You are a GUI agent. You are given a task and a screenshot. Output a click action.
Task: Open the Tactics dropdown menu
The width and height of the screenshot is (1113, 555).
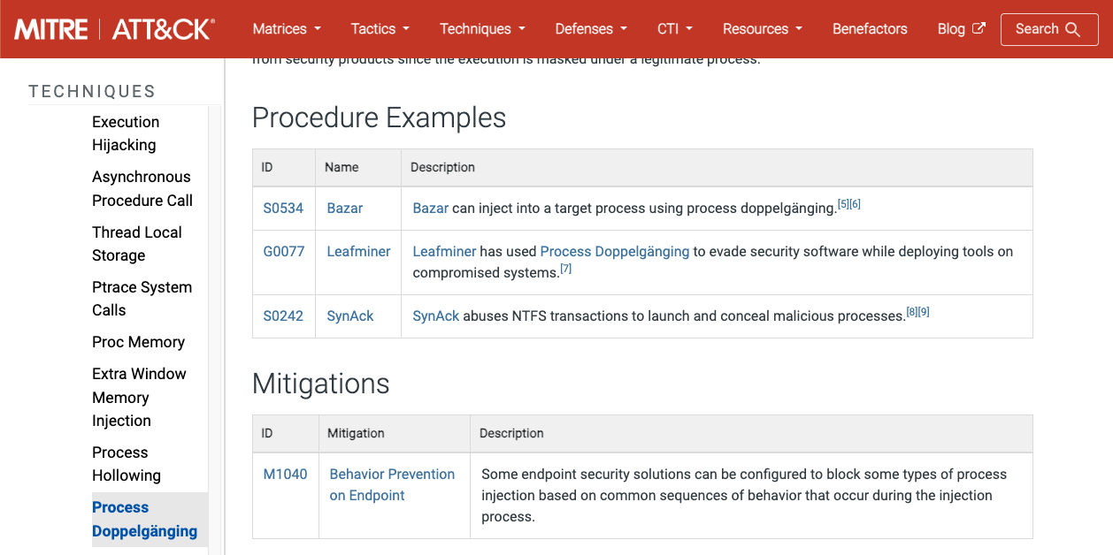tap(380, 29)
